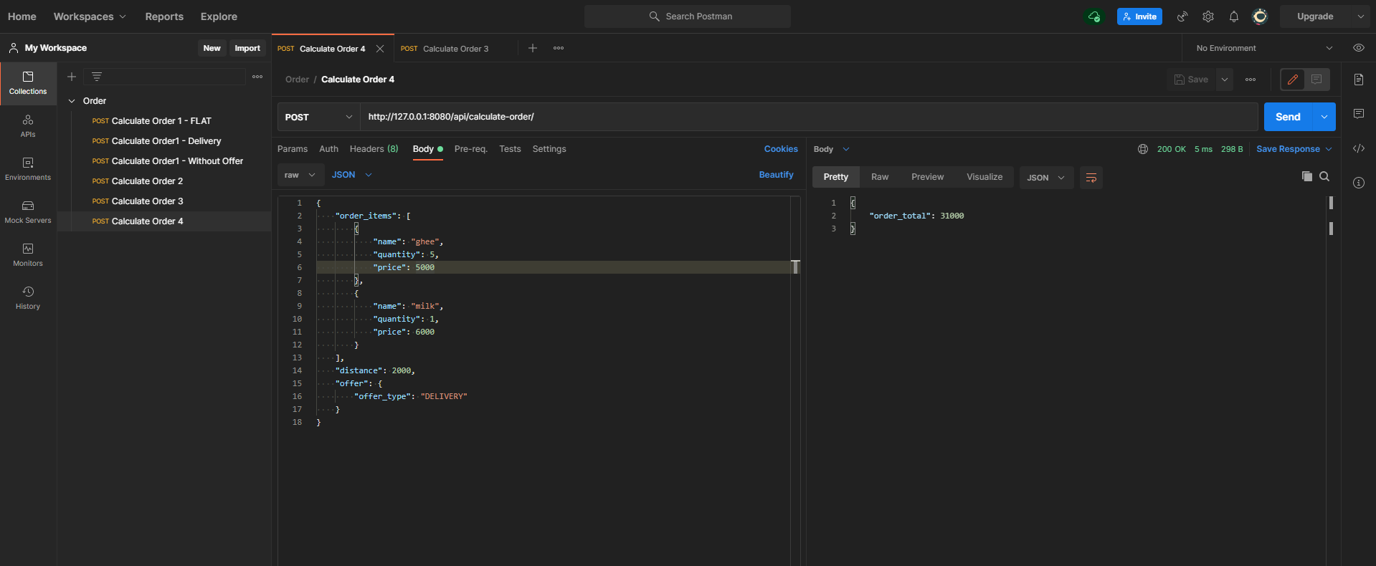Open code snippet panel icon
The width and height of the screenshot is (1376, 566).
tap(1359, 148)
